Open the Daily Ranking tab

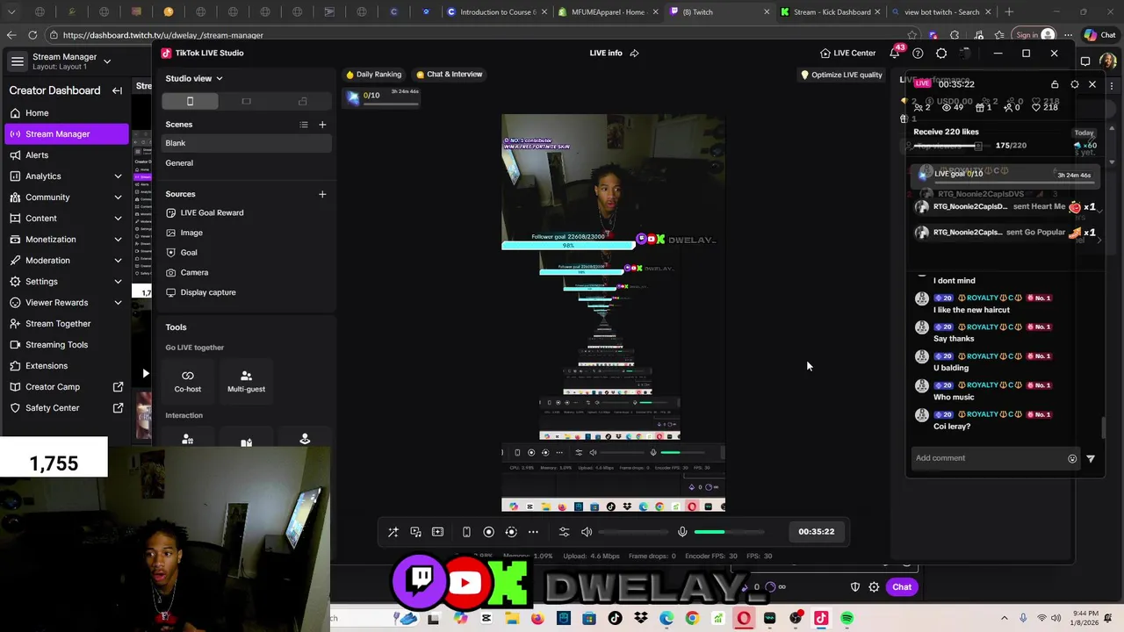374,75
